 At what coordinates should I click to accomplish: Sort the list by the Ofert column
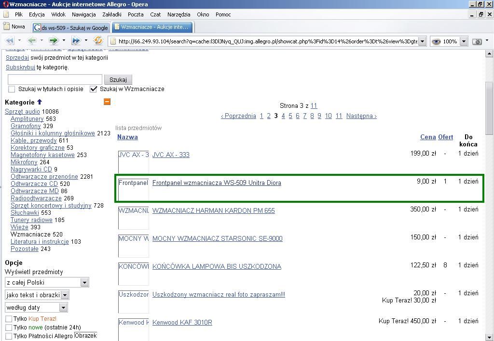click(445, 137)
